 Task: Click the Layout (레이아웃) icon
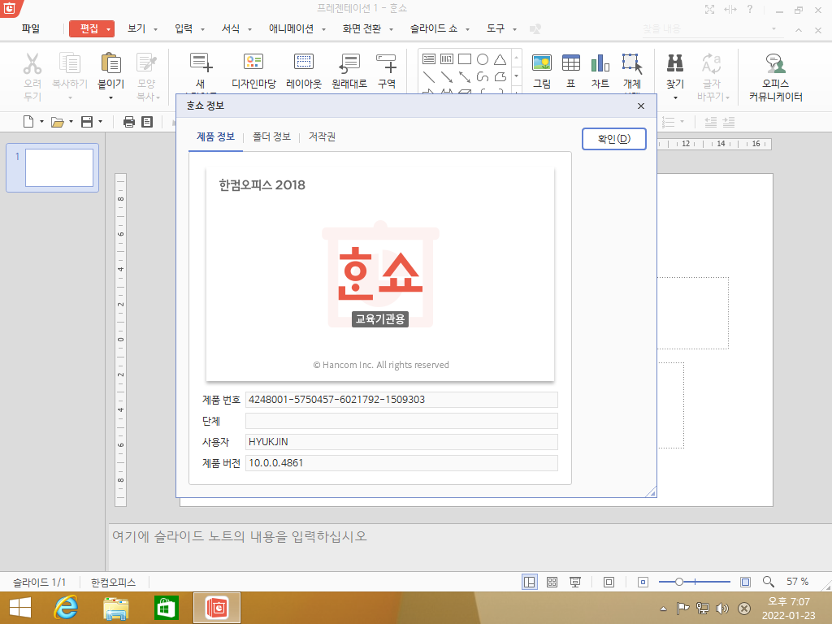[304, 62]
